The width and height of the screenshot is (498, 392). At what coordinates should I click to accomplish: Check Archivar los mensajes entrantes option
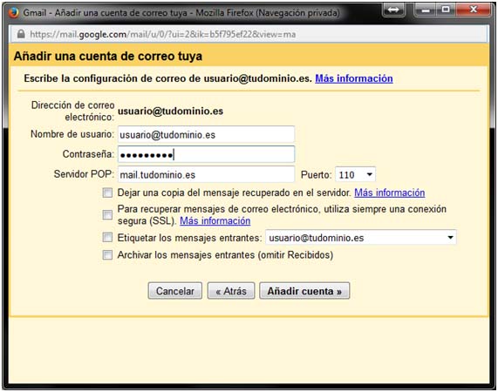pyautogui.click(x=107, y=254)
